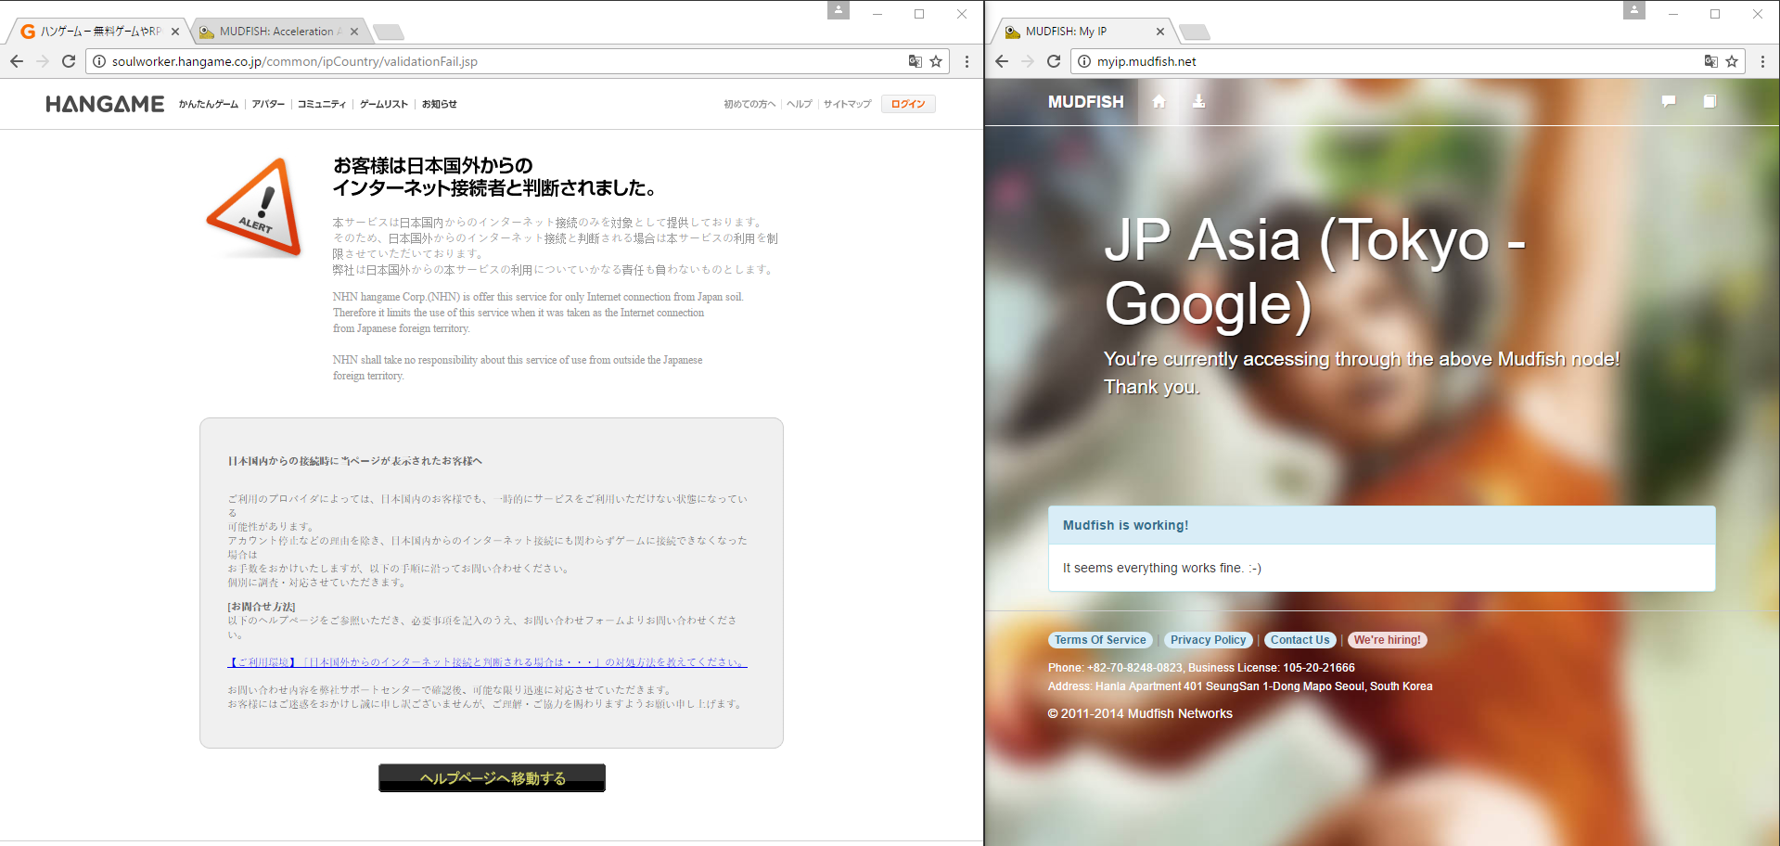The image size is (1780, 846).
Task: Reload the myip.mudfish.net page
Action: (1054, 61)
